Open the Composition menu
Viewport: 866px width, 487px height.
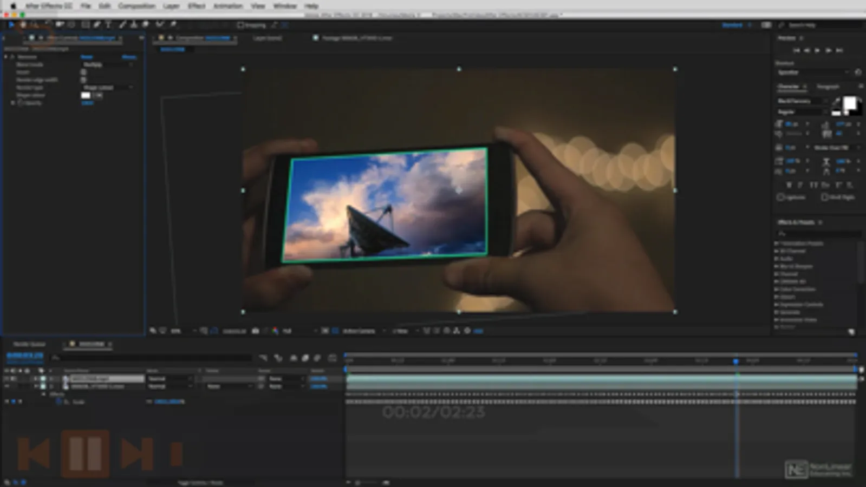point(136,6)
